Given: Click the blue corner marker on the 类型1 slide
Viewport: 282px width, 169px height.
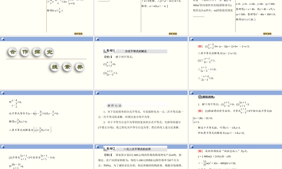Looking at the screenshot, I should 97,39.
